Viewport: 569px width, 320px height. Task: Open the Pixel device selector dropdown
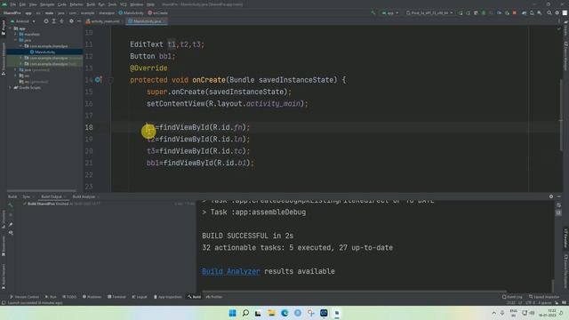[x=429, y=12]
